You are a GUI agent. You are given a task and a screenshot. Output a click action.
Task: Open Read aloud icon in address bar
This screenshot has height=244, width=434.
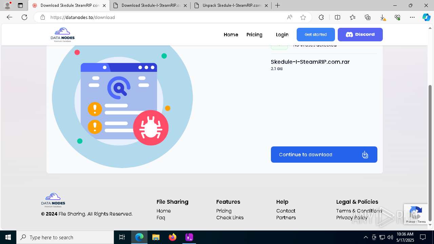[290, 17]
